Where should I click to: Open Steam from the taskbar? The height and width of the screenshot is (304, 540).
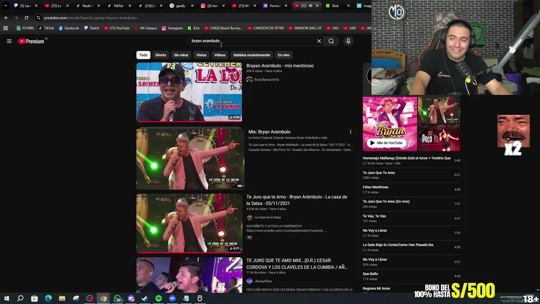click(145, 299)
